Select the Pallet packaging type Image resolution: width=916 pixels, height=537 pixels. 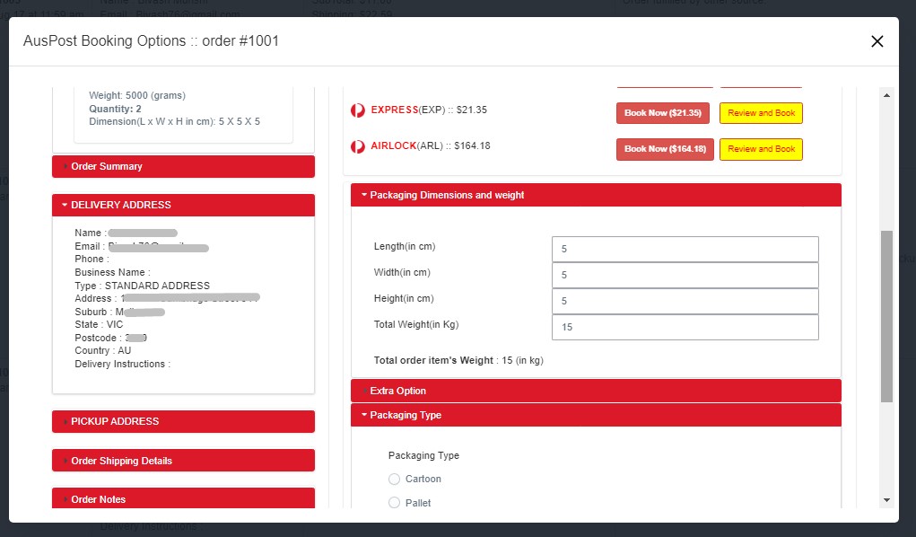pos(395,503)
